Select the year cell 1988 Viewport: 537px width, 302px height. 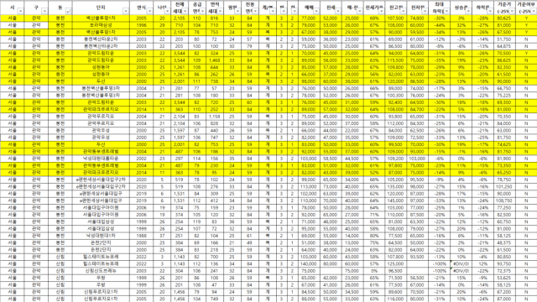[142, 236]
